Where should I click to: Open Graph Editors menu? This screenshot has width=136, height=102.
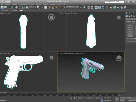click(x=23, y=4)
